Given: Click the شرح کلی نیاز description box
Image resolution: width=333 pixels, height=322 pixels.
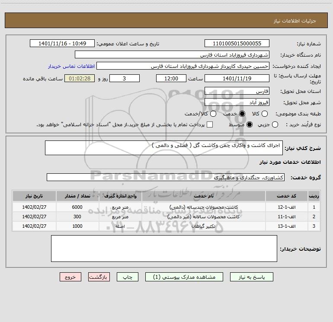Looking at the screenshot, I should [x=164, y=148].
